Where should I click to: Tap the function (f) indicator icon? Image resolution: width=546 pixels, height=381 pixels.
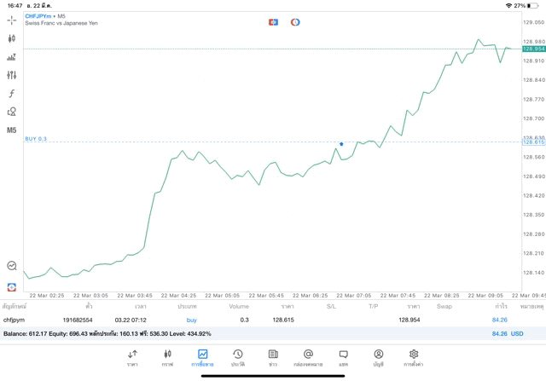pyautogui.click(x=12, y=94)
